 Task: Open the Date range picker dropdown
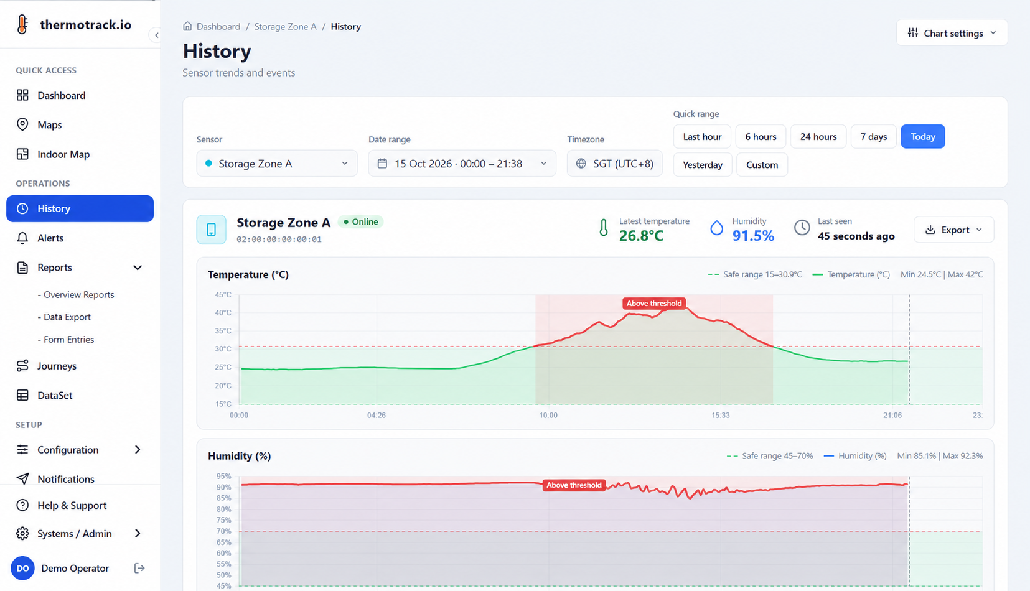pyautogui.click(x=462, y=164)
